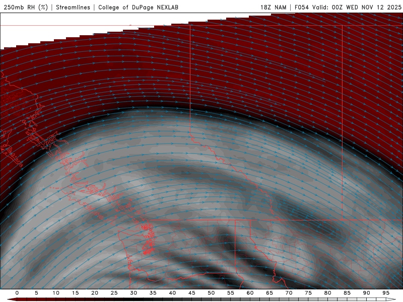Click the "250mb RH (%)" title text
This screenshot has height=302, width=403.
26,7
